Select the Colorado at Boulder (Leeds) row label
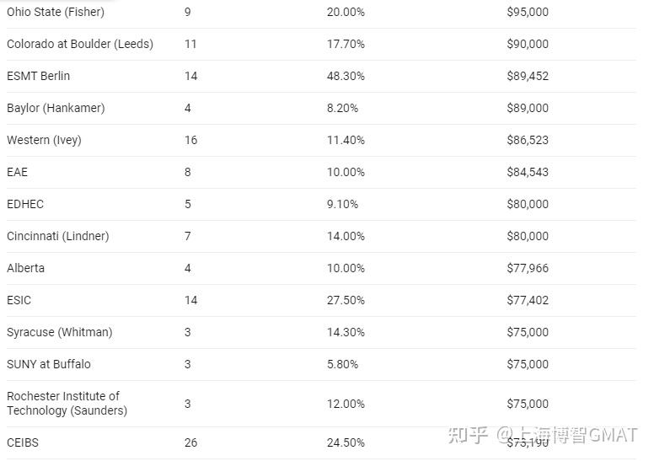The width and height of the screenshot is (654, 461). tap(80, 44)
